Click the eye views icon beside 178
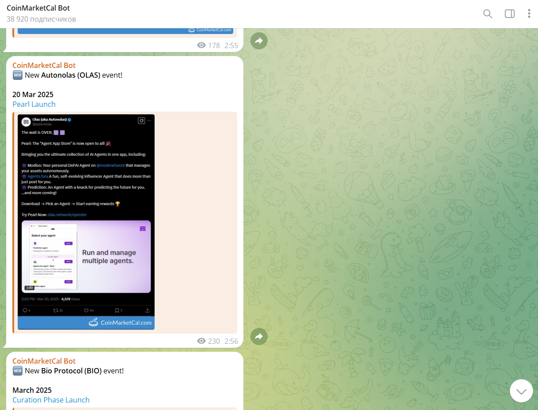The width and height of the screenshot is (538, 410). [201, 45]
